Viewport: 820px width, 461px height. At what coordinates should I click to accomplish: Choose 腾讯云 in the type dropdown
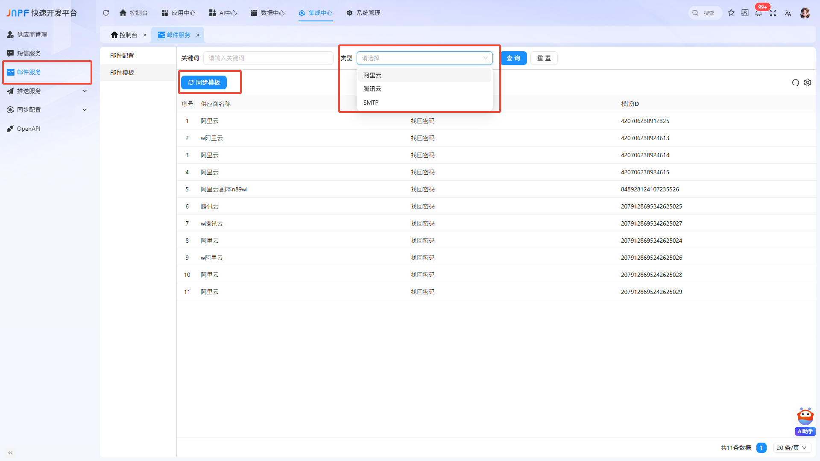click(425, 89)
